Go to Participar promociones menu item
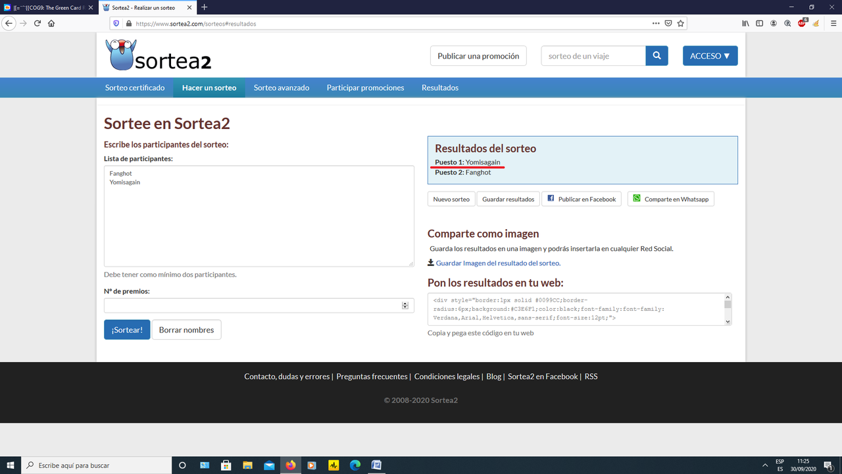Image resolution: width=842 pixels, height=474 pixels. 365,88
